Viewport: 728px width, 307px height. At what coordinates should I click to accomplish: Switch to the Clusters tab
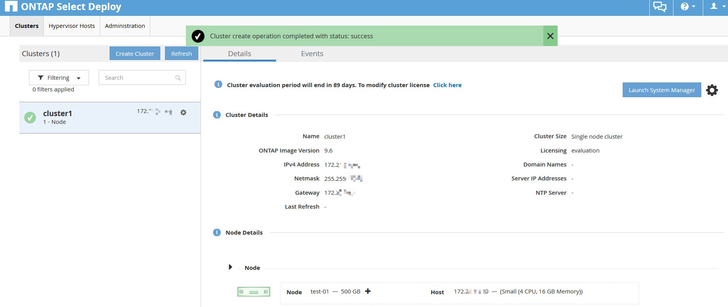[27, 26]
